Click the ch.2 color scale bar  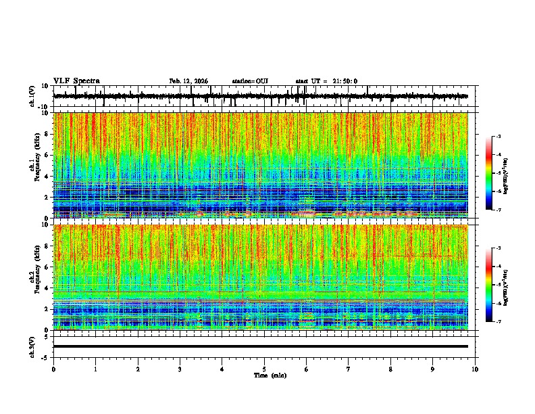pos(489,285)
